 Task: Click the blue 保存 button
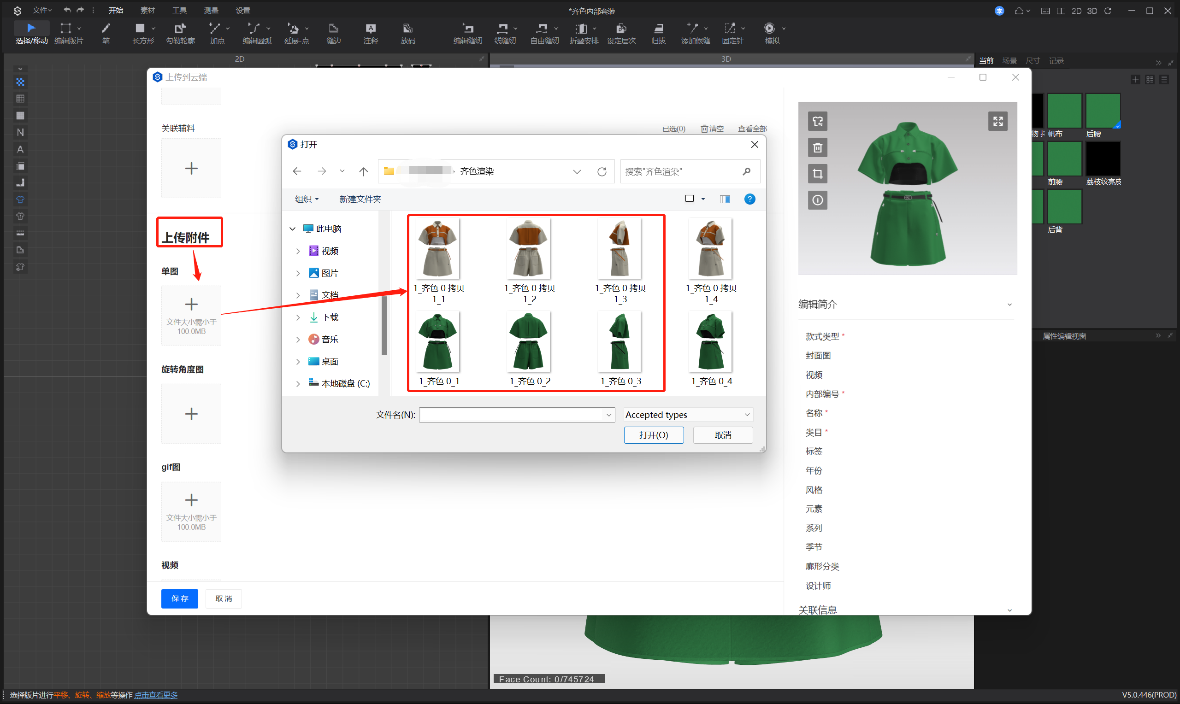click(x=179, y=598)
